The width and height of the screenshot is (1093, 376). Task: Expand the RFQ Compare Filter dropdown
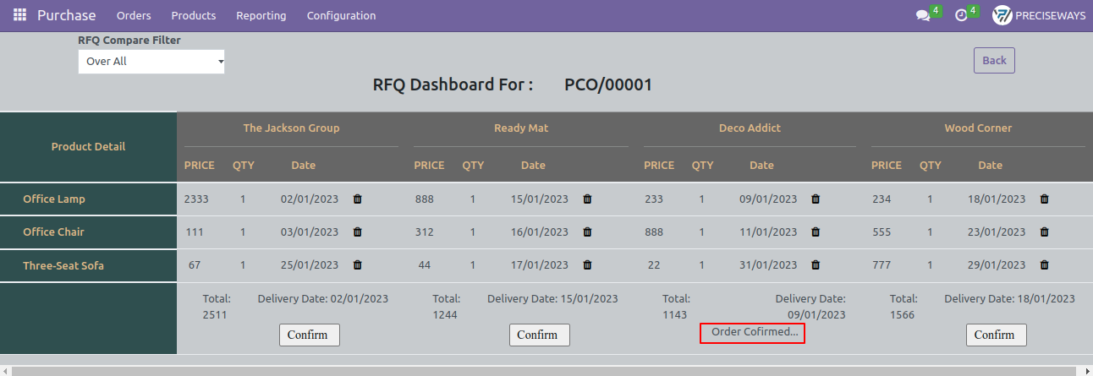pyautogui.click(x=151, y=62)
